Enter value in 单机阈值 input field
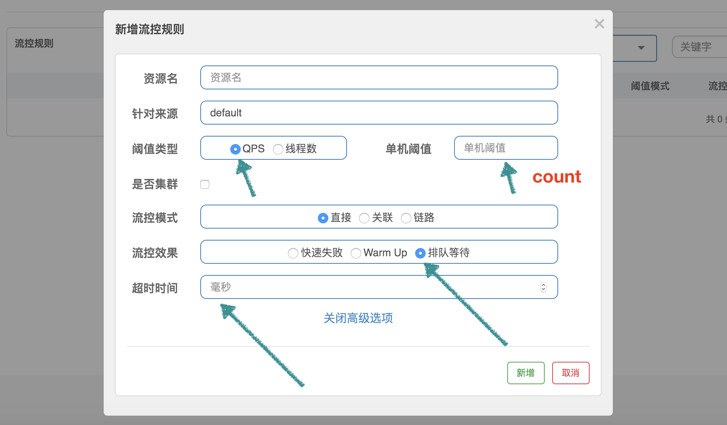The image size is (727, 425). [504, 148]
